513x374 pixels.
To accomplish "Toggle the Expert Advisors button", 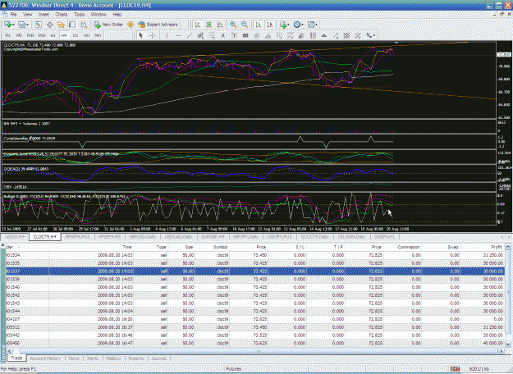I will 158,25.
